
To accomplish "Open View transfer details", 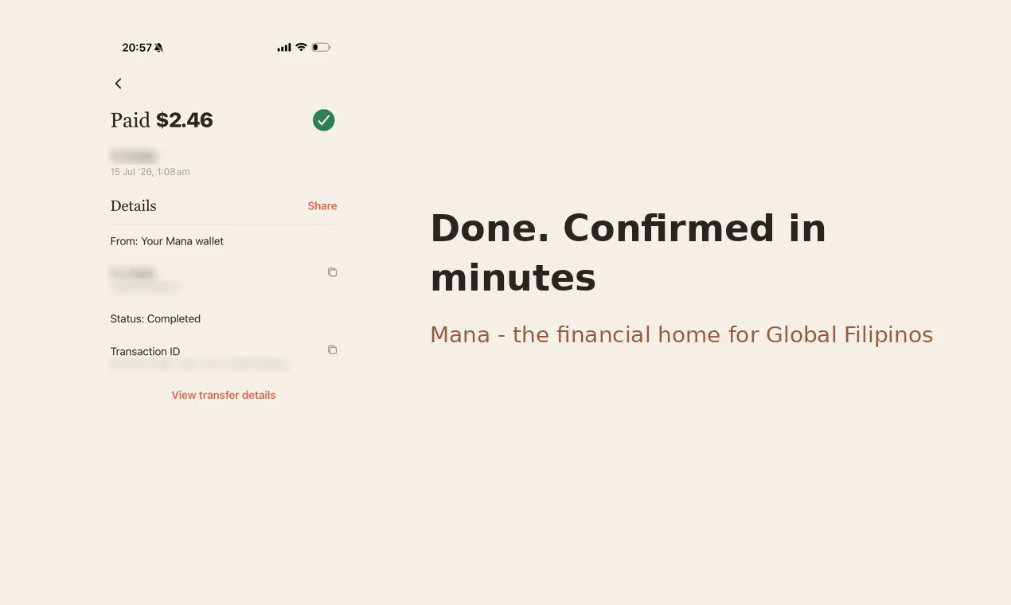I will [x=224, y=395].
